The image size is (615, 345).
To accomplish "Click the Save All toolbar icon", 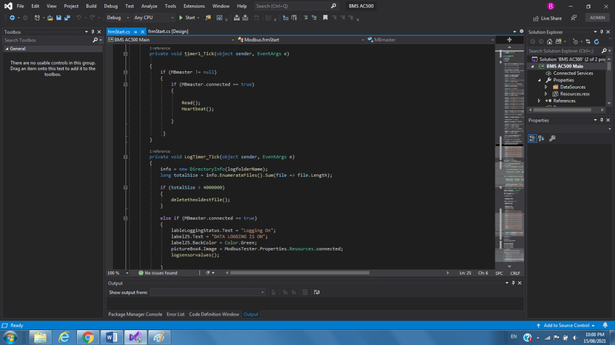I will [x=66, y=18].
